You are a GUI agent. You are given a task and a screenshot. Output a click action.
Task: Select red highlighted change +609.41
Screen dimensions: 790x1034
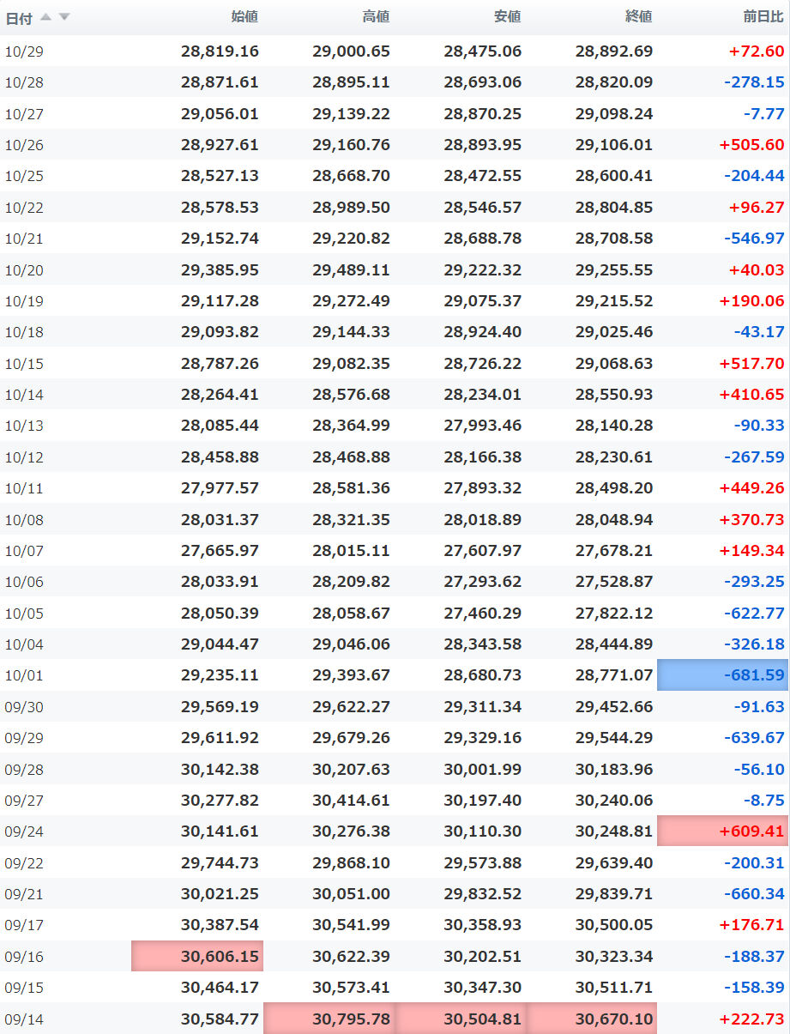click(722, 831)
